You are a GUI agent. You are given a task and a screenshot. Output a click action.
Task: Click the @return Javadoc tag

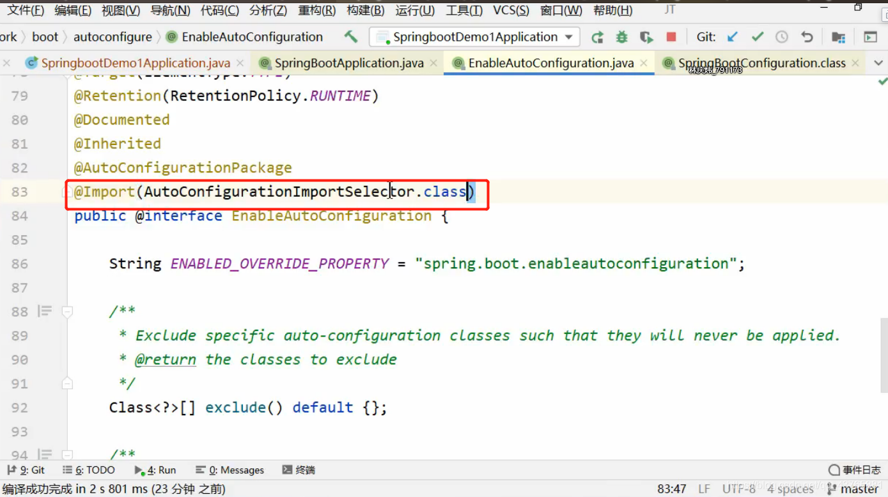(x=165, y=359)
